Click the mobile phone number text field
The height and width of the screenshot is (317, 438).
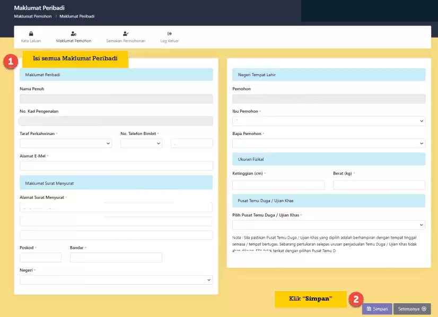pyautogui.click(x=191, y=143)
